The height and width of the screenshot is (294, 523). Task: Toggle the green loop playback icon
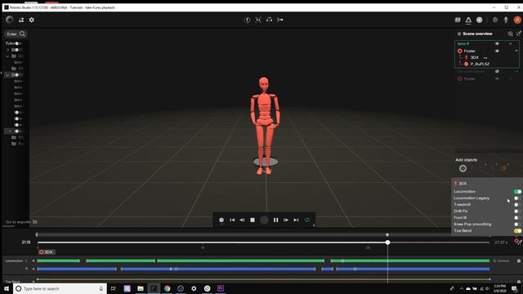point(307,220)
